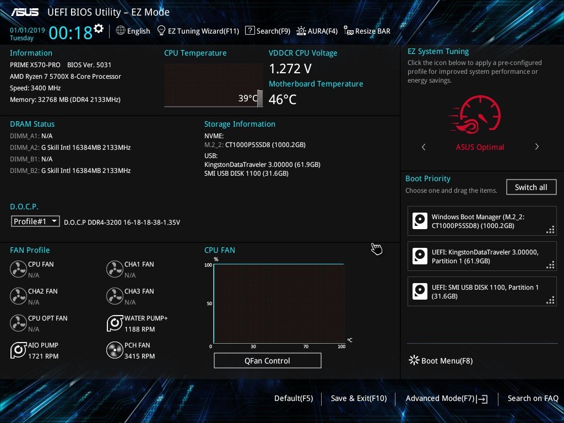Click the Windows Boot Manager disk icon
Image resolution: width=564 pixels, height=423 pixels.
coord(420,221)
